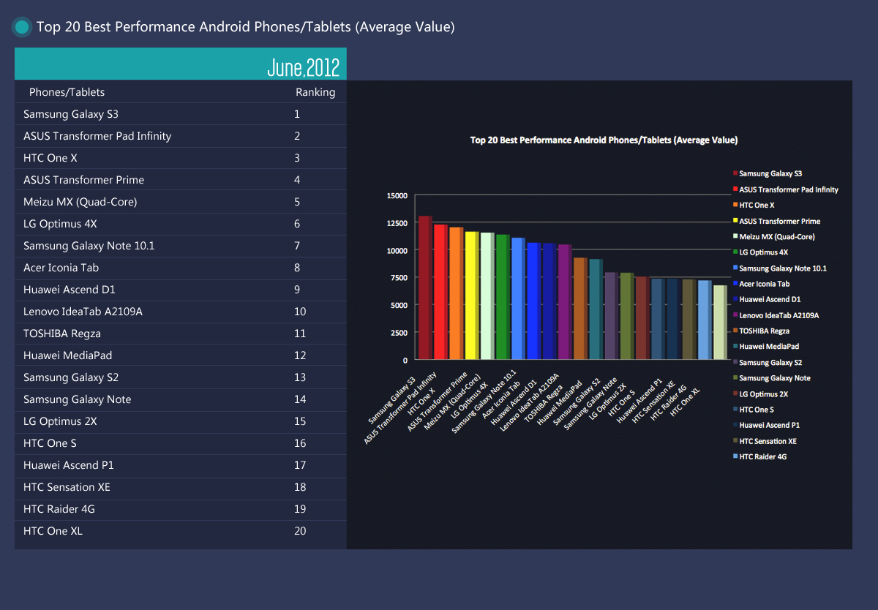Click the Lenovo IdeaTab A2109A purple legend marker

[x=735, y=315]
